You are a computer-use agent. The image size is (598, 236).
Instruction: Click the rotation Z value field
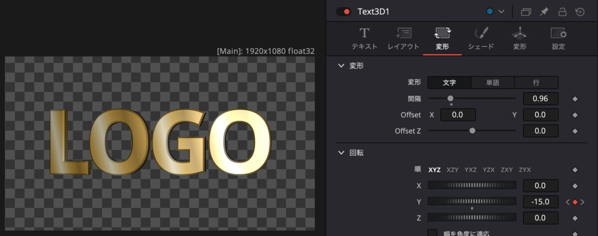[541, 218]
